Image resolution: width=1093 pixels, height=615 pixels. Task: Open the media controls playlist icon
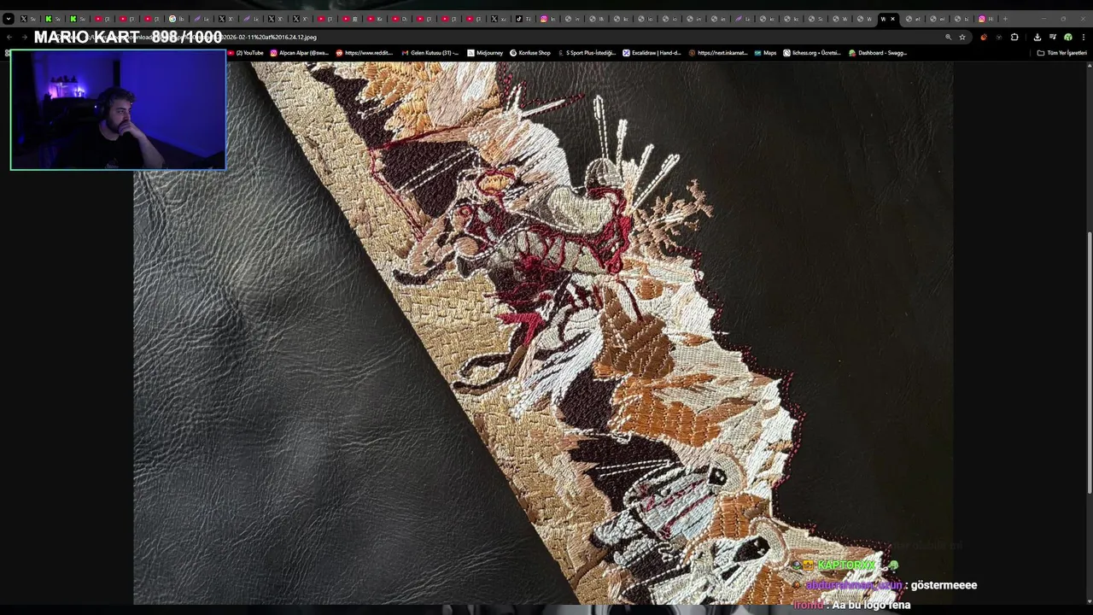(1053, 37)
